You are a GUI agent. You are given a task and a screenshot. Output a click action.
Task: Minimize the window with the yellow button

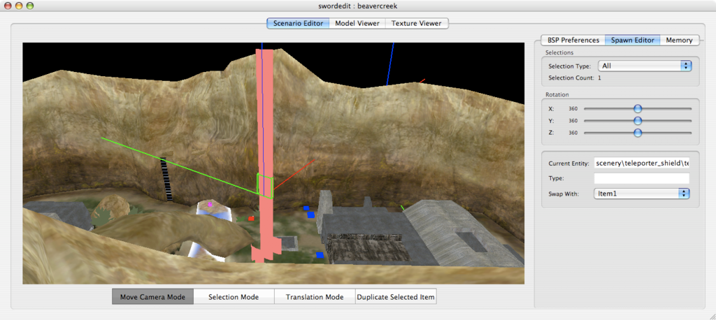(20, 6)
